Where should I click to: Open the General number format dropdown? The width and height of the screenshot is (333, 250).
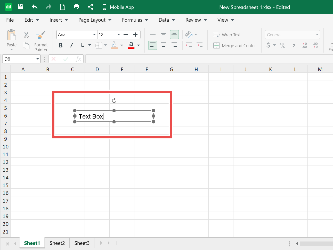click(293, 35)
